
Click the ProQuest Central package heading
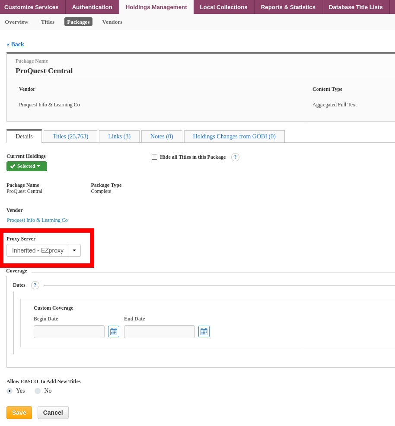[44, 71]
